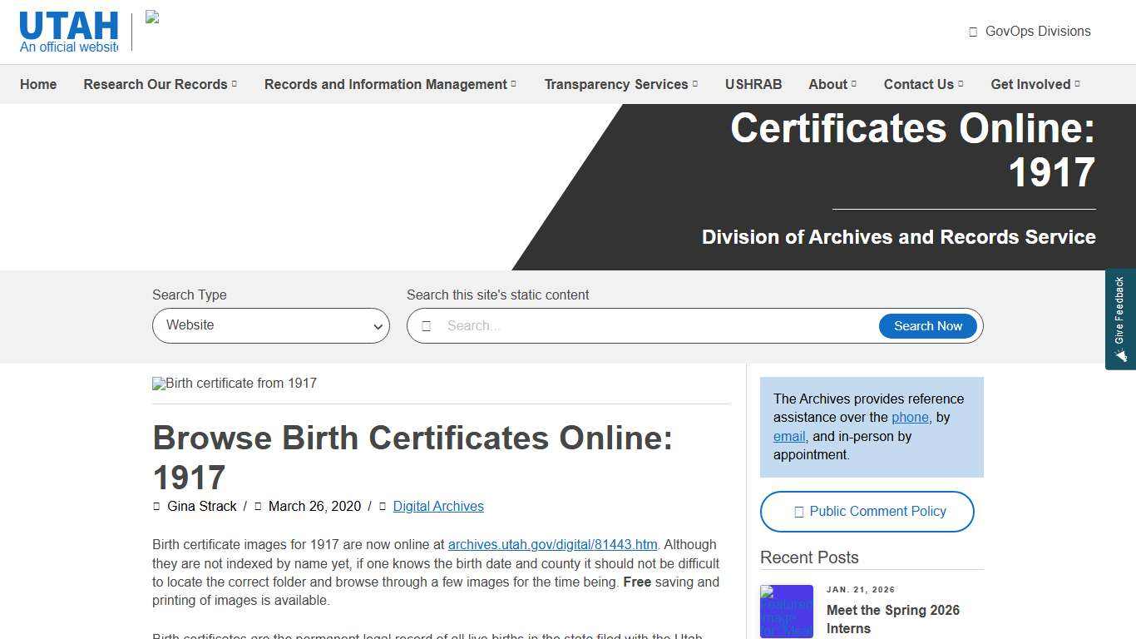1136x639 pixels.
Task: Click the magnifying glass icon in the search bar
Action: (x=427, y=325)
